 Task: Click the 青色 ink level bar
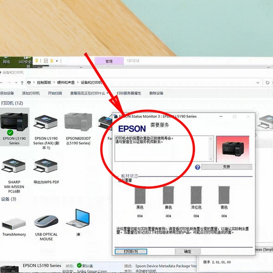(x=224, y=195)
